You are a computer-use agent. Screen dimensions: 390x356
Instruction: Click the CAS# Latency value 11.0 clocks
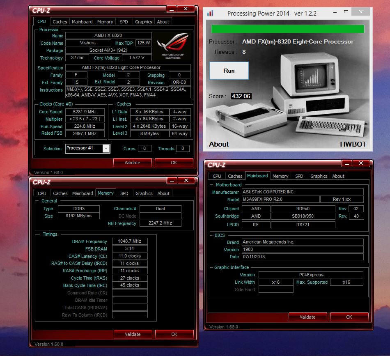click(130, 256)
